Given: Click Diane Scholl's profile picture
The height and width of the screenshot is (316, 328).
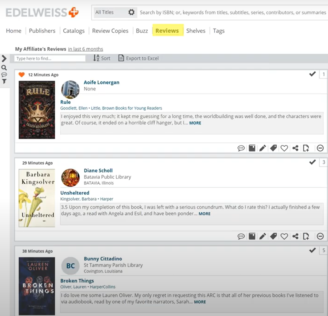Looking at the screenshot, I should [70, 178].
